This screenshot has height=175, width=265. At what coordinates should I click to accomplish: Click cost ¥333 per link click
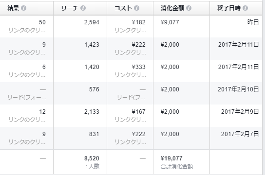[138, 67]
